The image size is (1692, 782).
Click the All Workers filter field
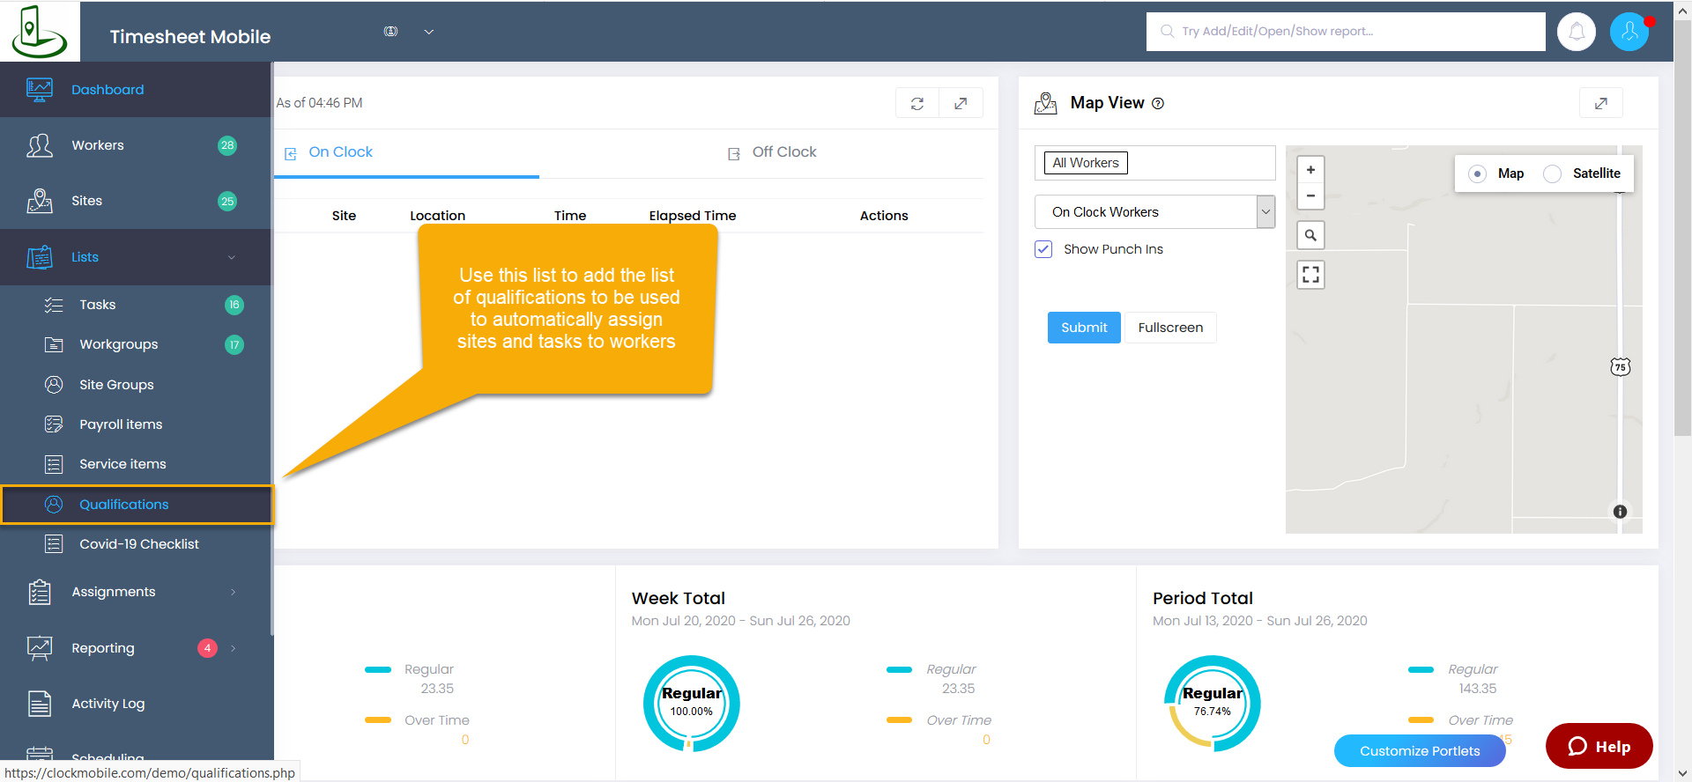tap(1154, 163)
